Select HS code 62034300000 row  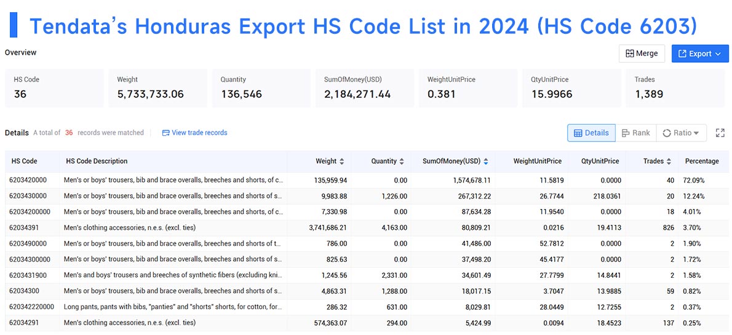click(366, 259)
